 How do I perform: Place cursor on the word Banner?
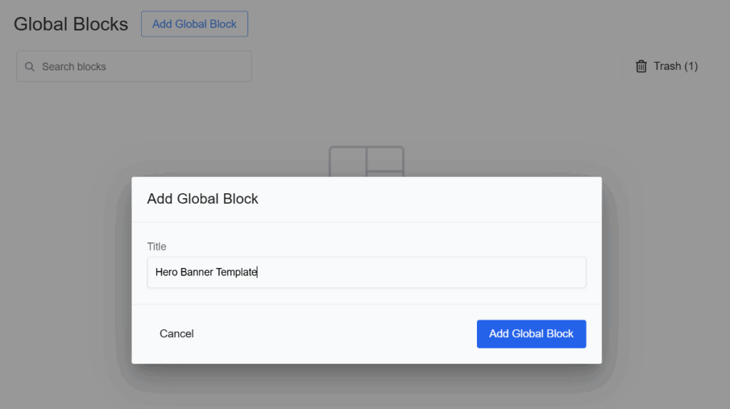[x=197, y=272]
